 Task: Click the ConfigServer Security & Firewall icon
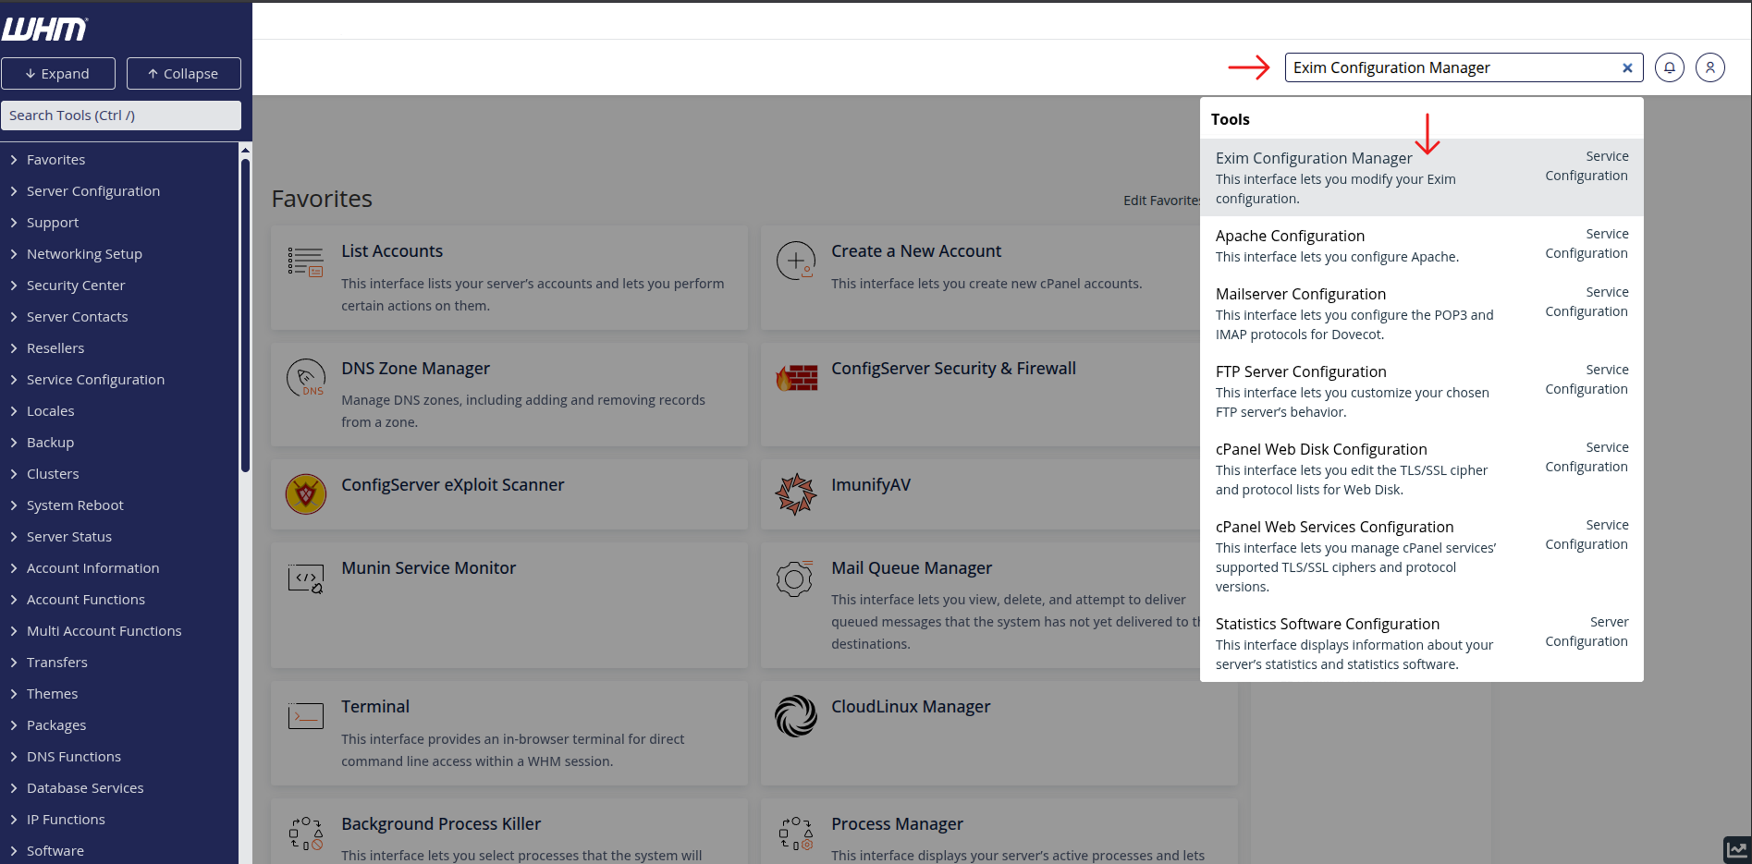(797, 378)
